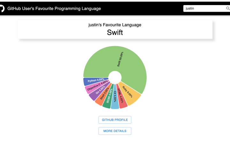This screenshot has height=152, width=230.
Task: Click the large Swift result text
Action: 115,32
